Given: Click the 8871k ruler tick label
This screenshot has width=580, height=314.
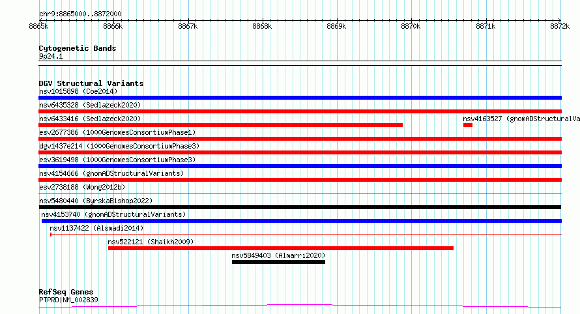Looking at the screenshot, I should 486,26.
